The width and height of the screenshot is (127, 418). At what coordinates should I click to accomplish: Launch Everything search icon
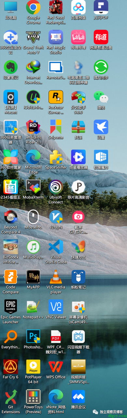10,337
